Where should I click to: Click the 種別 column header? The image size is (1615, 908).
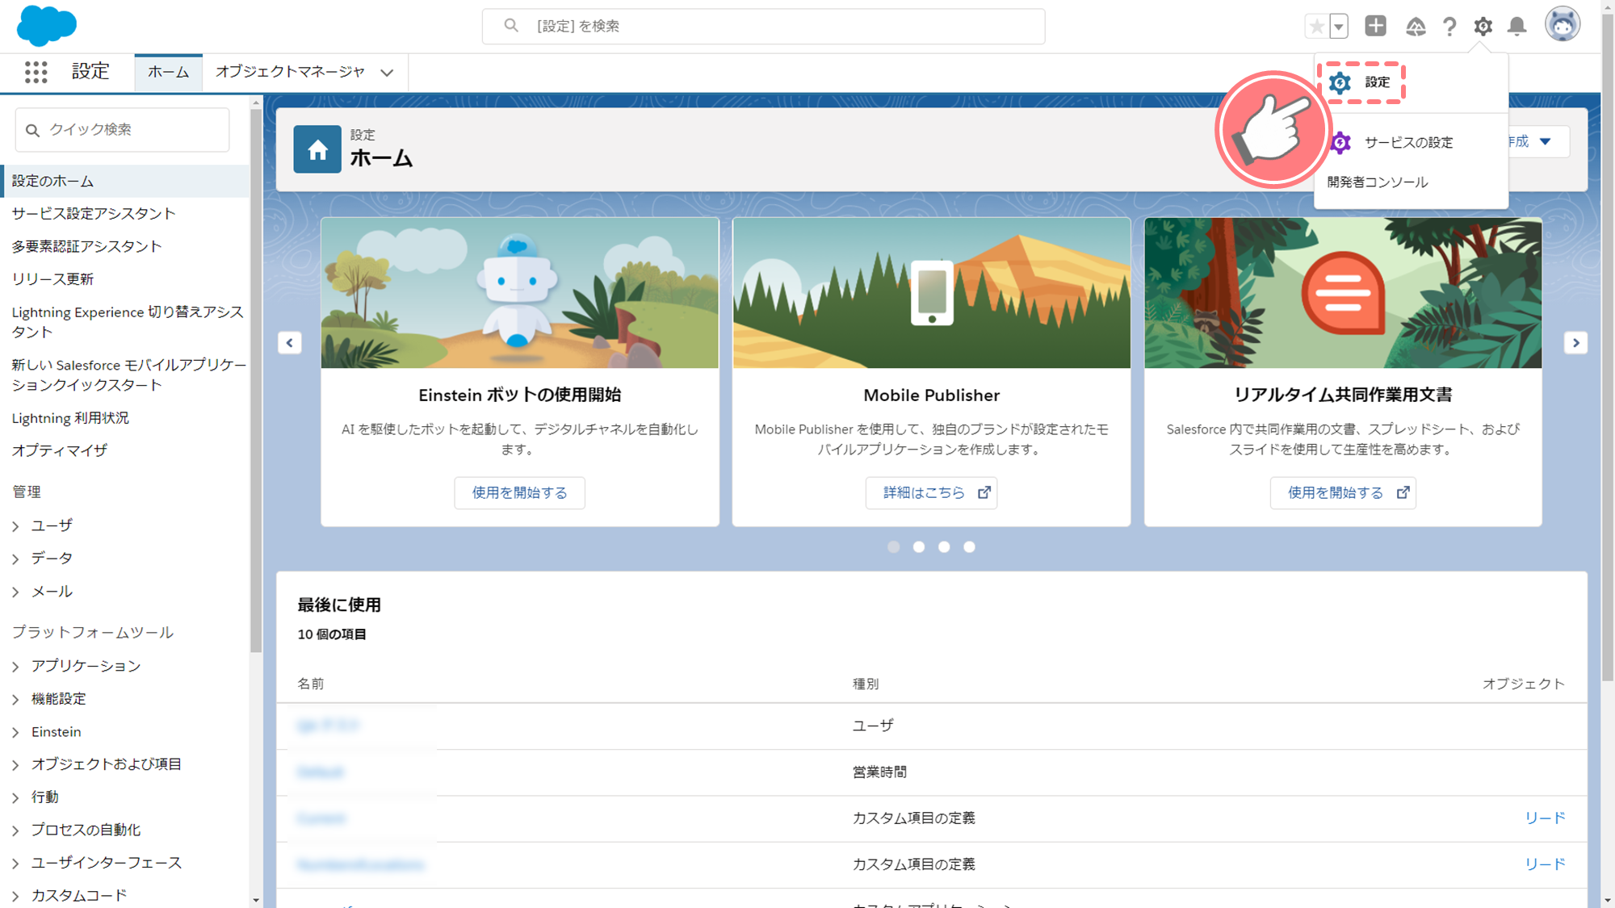click(x=866, y=684)
